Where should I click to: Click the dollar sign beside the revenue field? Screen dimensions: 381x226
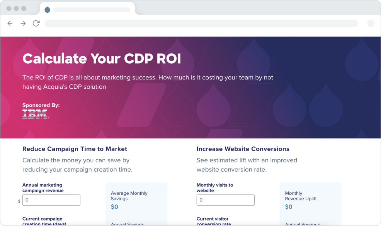18,200
